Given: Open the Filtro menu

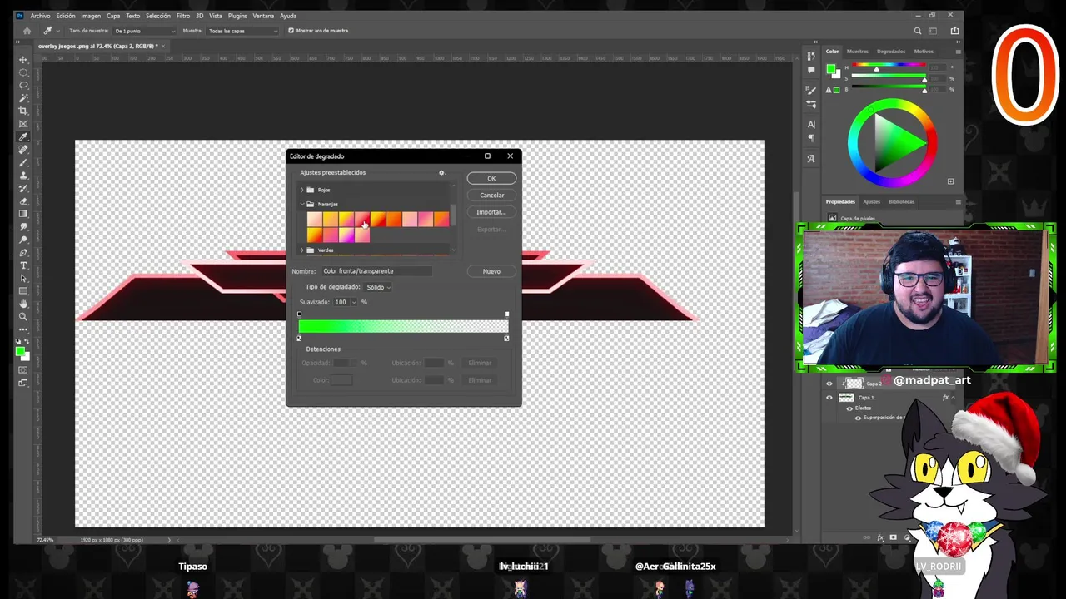Looking at the screenshot, I should (x=183, y=16).
